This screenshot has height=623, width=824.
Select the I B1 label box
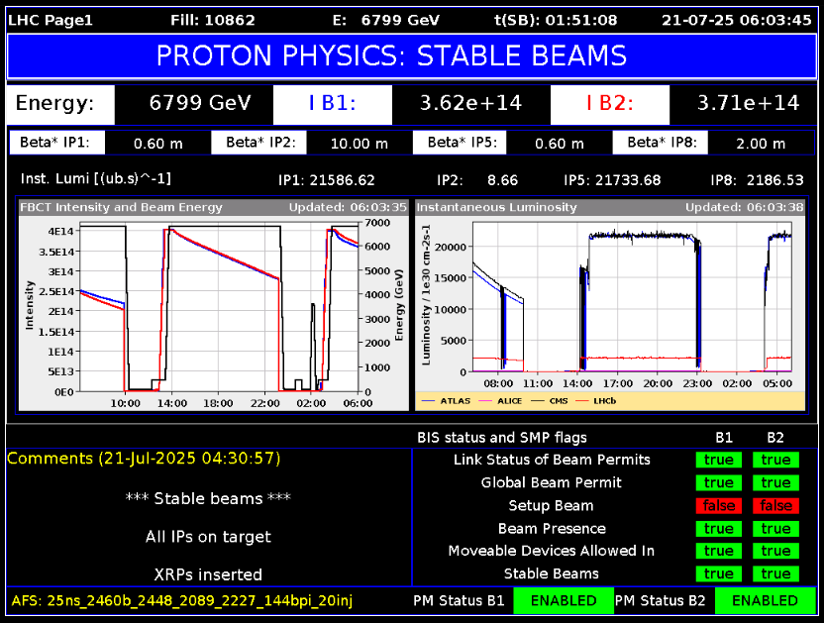click(332, 103)
